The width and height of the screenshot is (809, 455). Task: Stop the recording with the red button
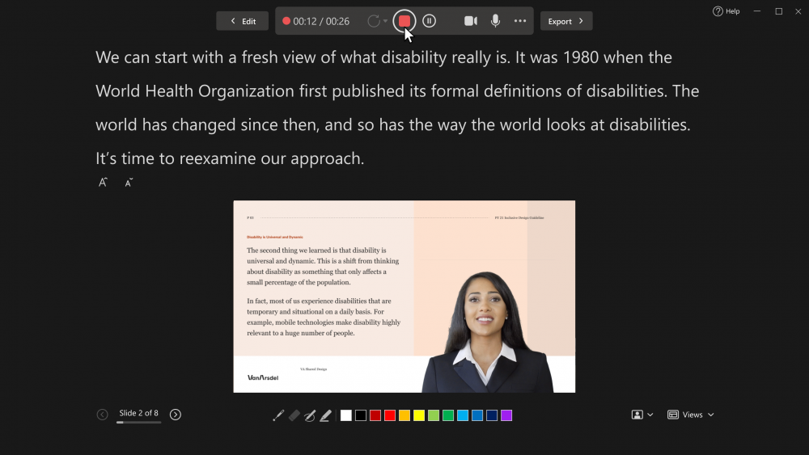coord(404,21)
